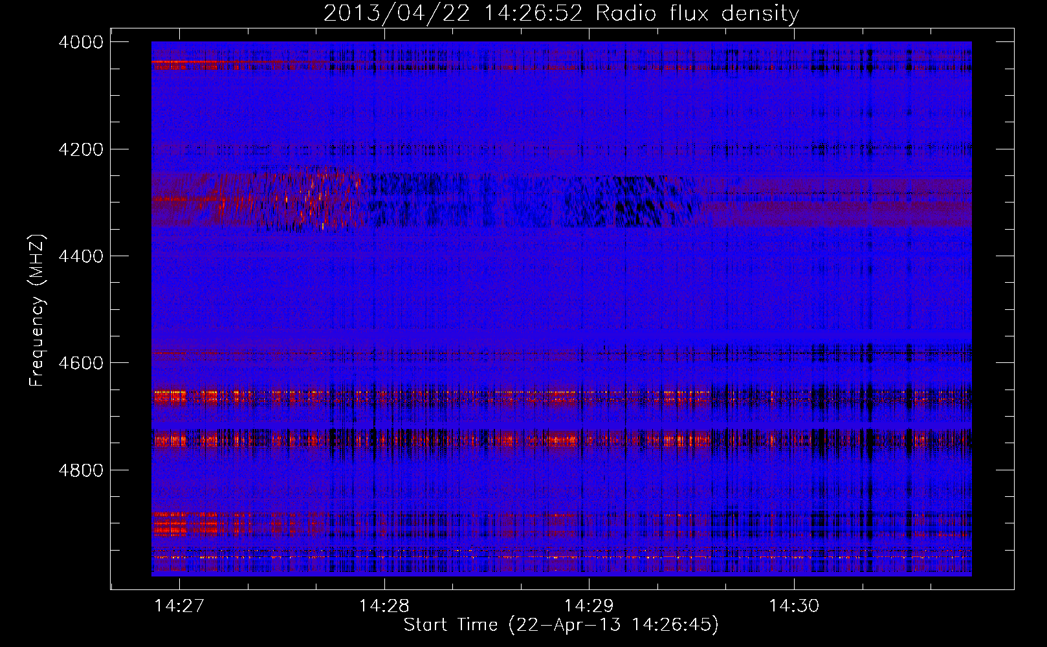
Task: Click the '14:30' time axis label
Action: pos(794,606)
